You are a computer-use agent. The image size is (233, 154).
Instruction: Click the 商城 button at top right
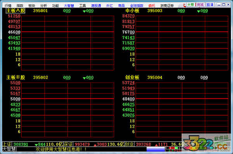tap(200, 5)
